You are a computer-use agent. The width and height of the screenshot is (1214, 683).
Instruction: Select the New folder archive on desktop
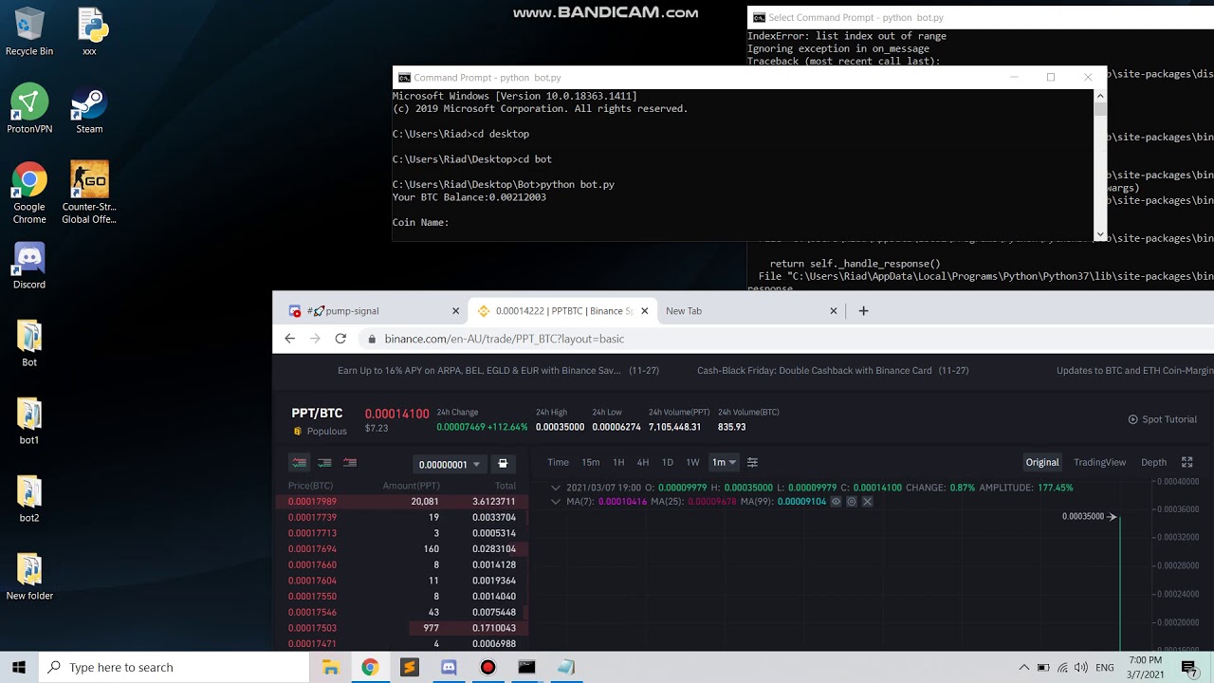29,577
